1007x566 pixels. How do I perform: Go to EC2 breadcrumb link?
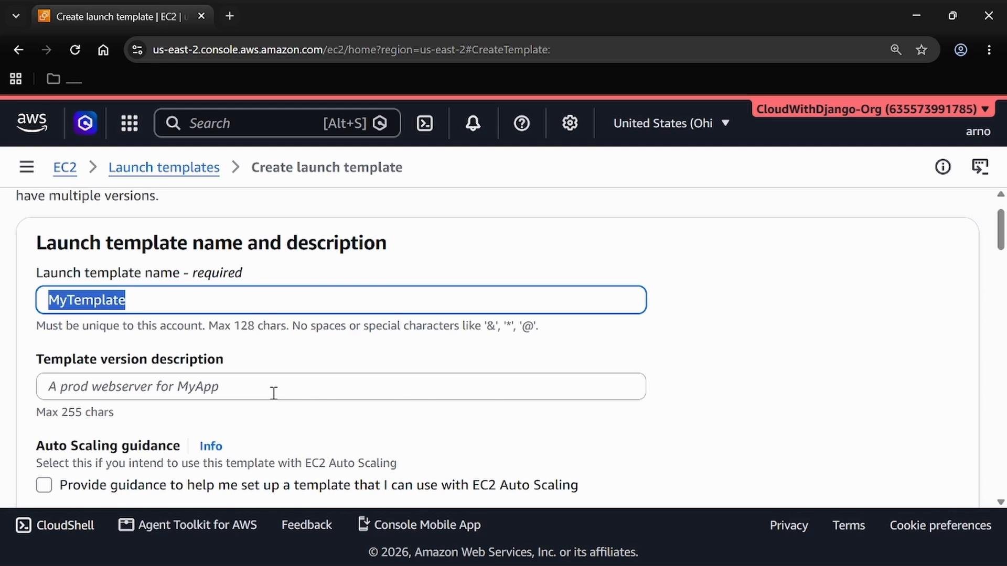65,167
